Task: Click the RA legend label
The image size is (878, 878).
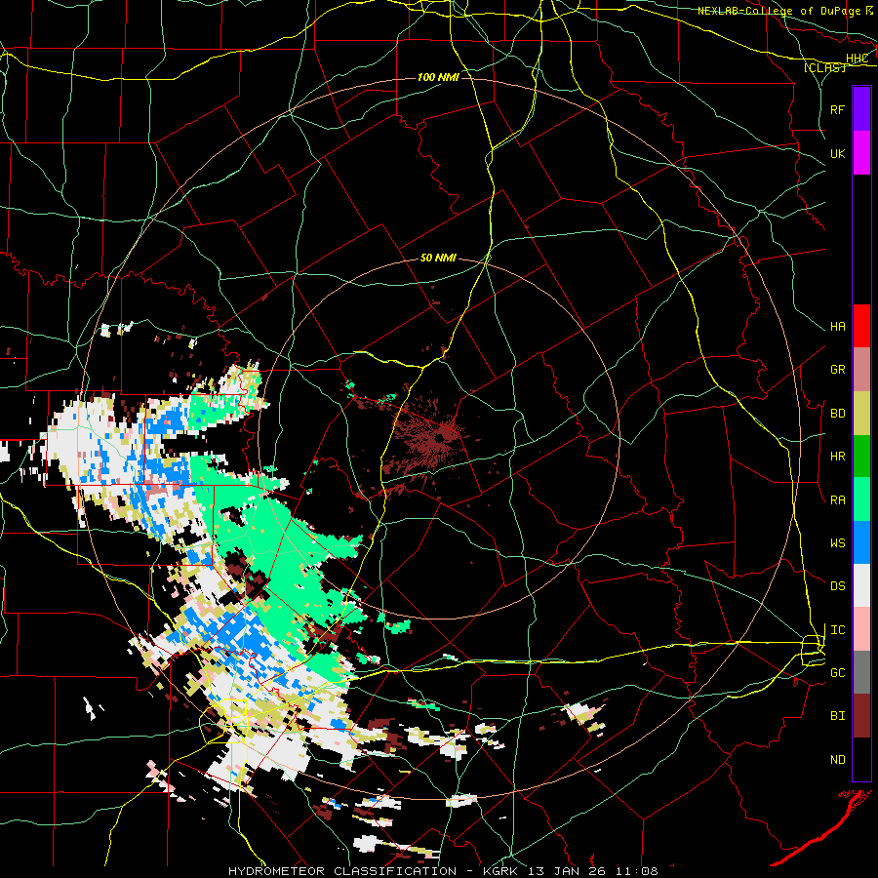Action: (x=838, y=500)
